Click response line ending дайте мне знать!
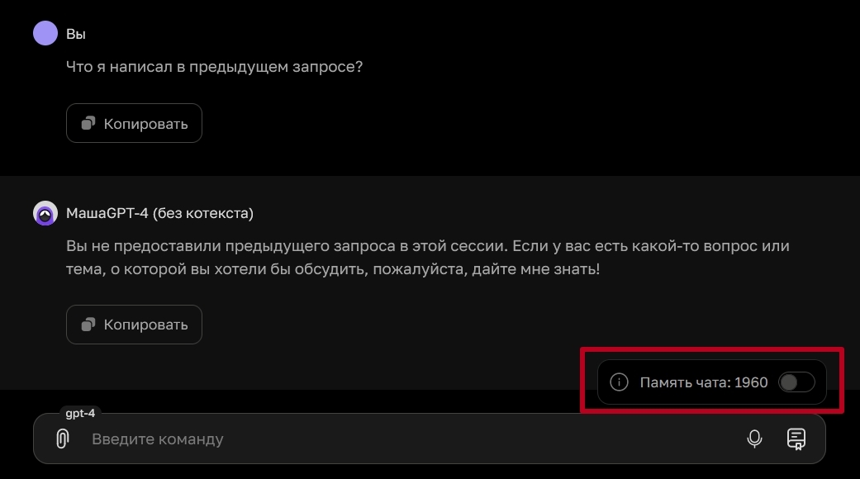This screenshot has height=479, width=860. [x=332, y=270]
